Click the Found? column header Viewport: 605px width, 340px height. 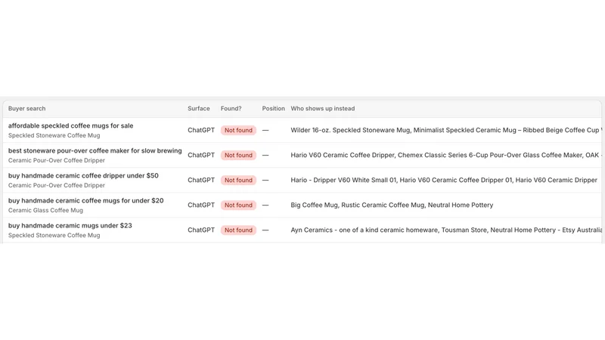click(x=231, y=108)
